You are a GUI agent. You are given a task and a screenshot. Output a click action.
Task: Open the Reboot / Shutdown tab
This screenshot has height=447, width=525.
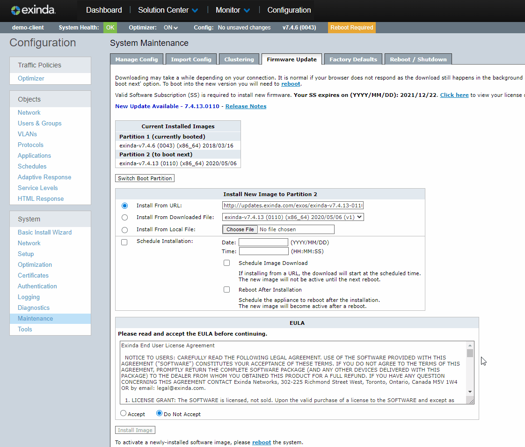point(418,59)
